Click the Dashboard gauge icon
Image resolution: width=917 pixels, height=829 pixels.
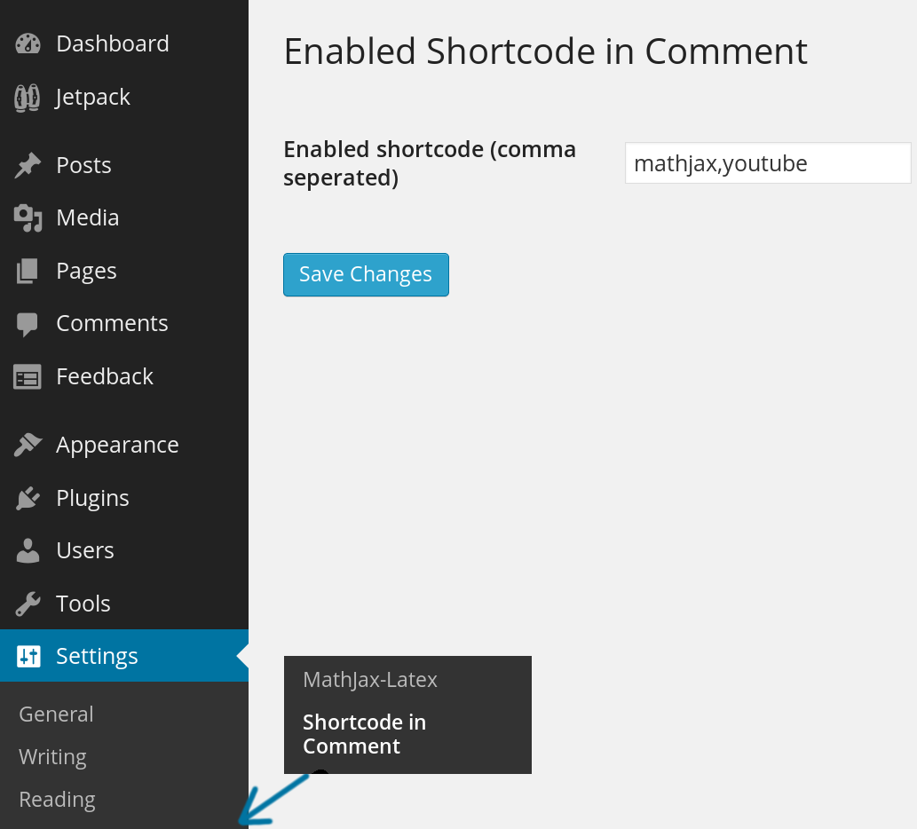click(28, 43)
